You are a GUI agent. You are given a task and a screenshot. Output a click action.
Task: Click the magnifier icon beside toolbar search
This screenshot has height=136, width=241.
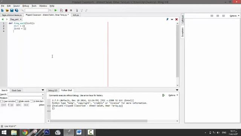50,10
